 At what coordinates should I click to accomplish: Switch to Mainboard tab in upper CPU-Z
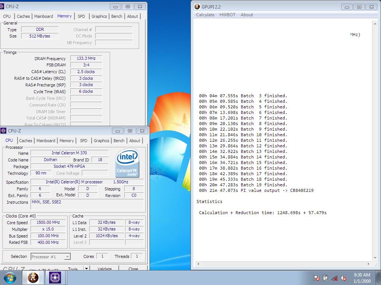click(x=44, y=16)
